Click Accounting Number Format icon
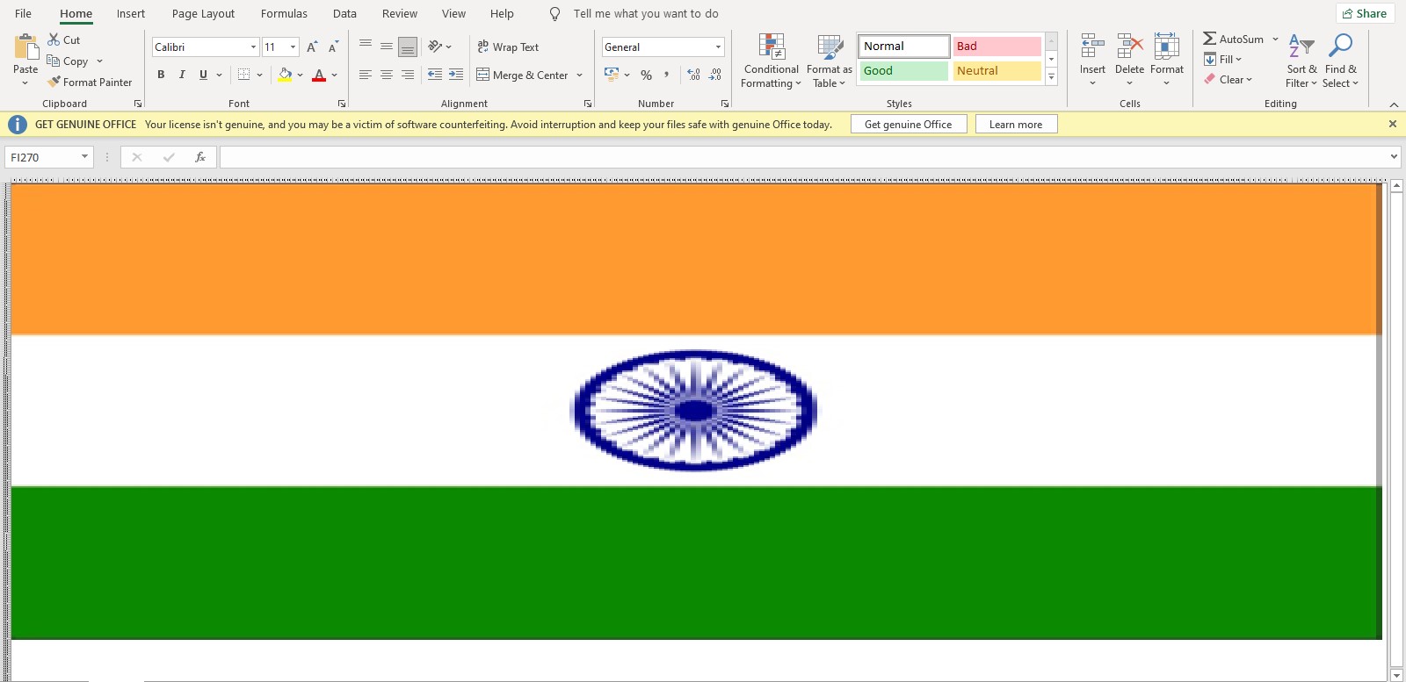 point(612,75)
